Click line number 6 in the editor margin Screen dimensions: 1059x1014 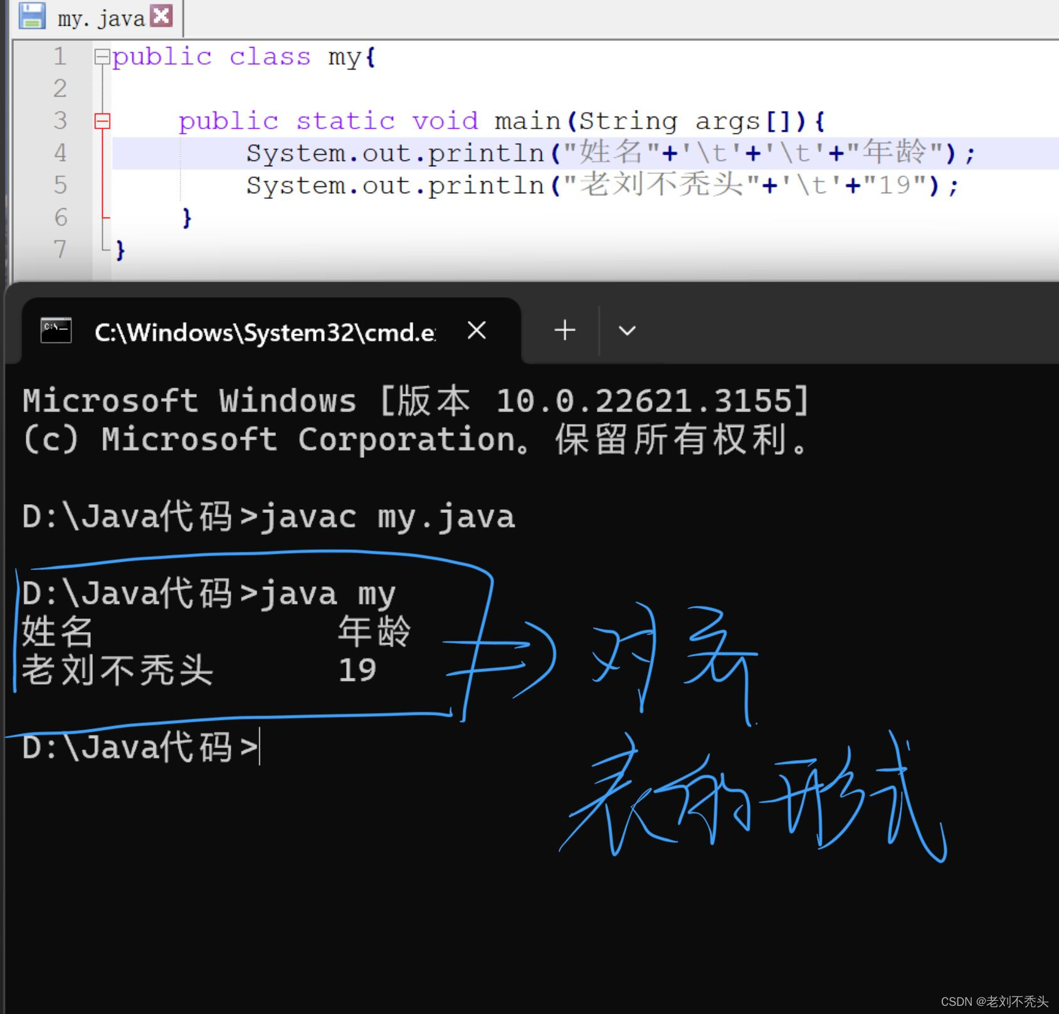point(60,218)
